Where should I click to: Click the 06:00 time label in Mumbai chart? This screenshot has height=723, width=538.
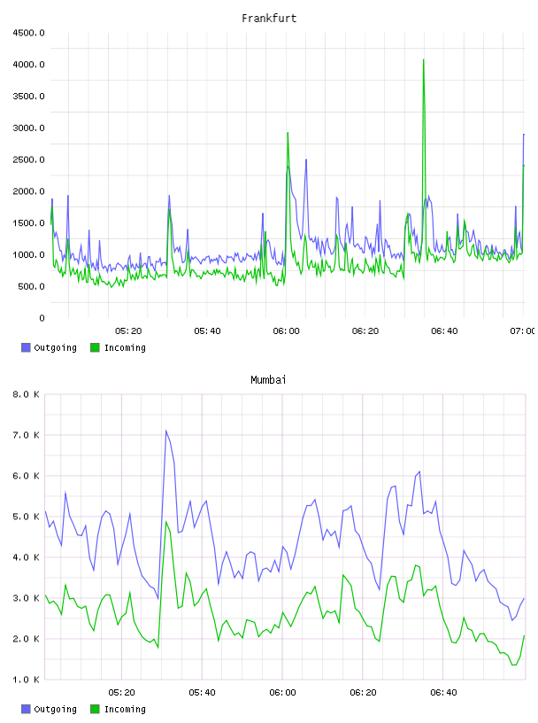pyautogui.click(x=282, y=693)
